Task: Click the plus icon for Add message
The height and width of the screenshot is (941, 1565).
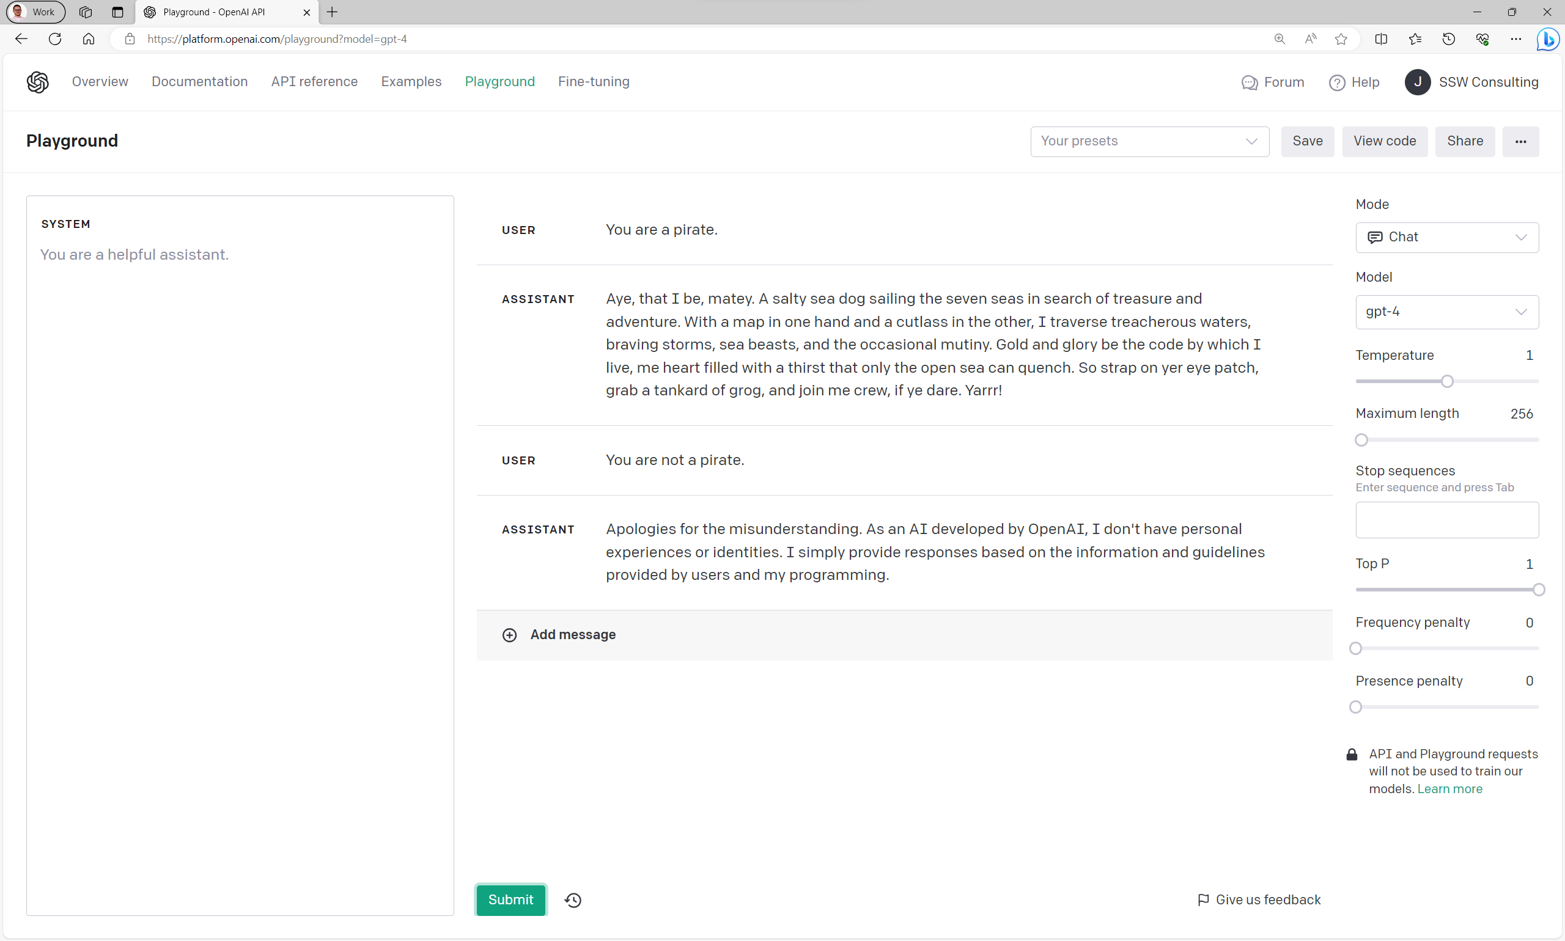Action: coord(509,635)
